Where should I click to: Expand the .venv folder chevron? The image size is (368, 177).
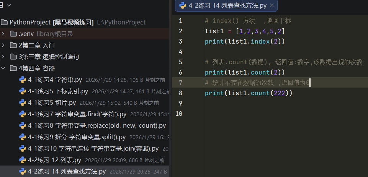click(3, 34)
